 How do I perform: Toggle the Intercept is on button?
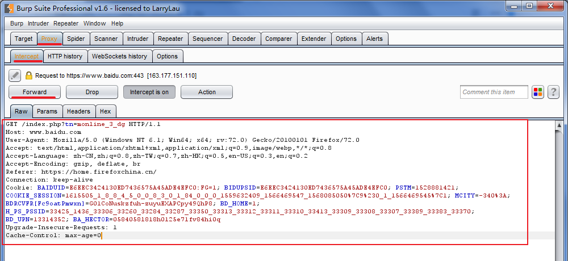coord(149,92)
